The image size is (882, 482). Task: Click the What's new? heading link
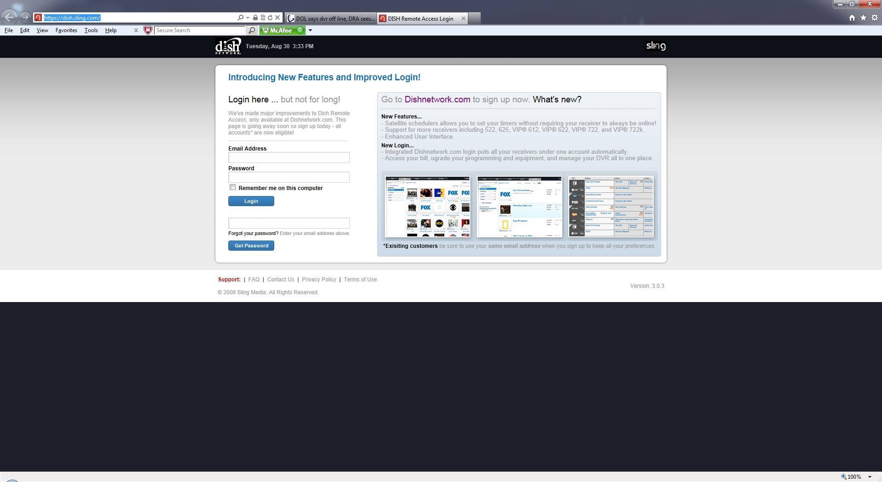coord(557,100)
